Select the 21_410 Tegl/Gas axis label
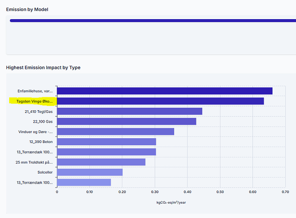Screen dimensions: 296x218 coord(39,111)
